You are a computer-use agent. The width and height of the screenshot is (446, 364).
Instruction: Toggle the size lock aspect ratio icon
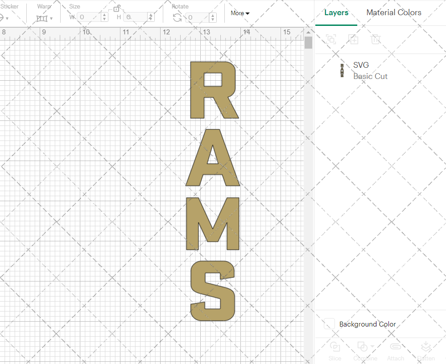(116, 8)
